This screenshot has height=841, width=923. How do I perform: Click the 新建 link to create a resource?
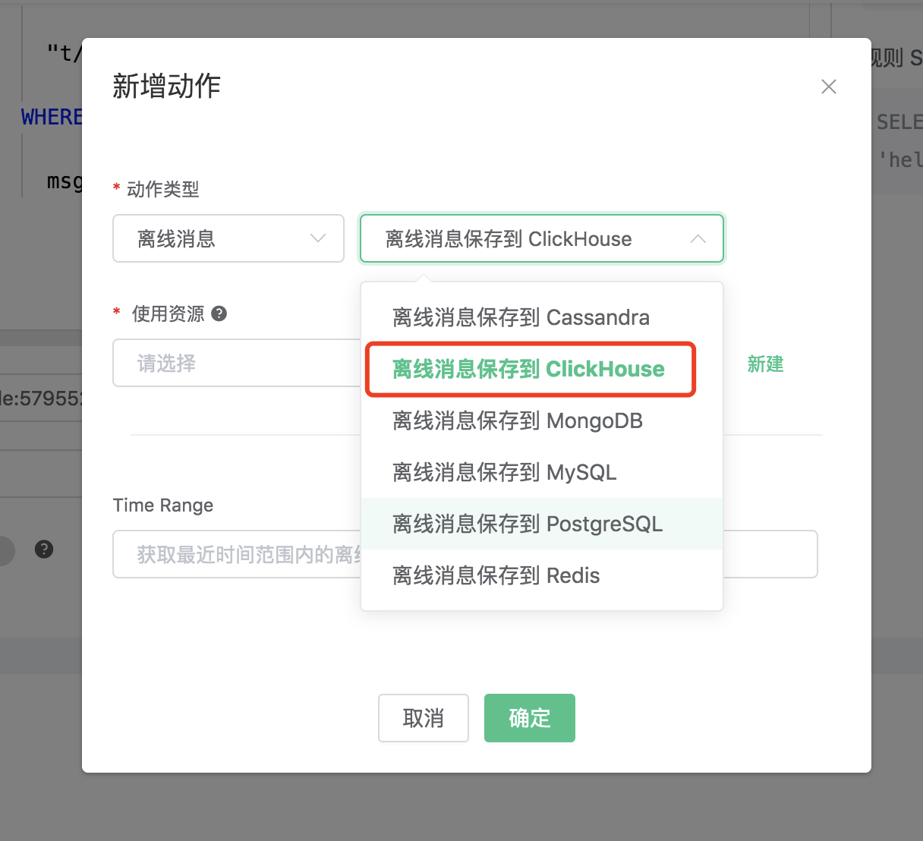point(765,364)
